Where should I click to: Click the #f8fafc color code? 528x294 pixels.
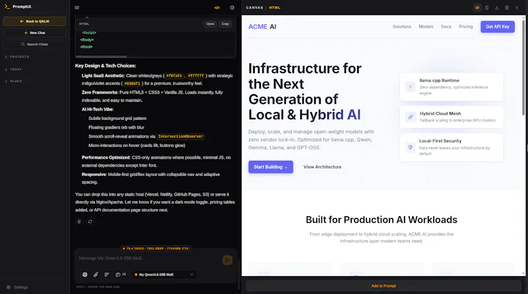pos(174,76)
